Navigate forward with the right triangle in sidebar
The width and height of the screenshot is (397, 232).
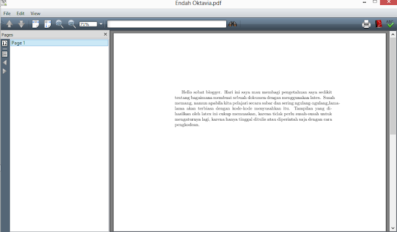tap(4, 71)
